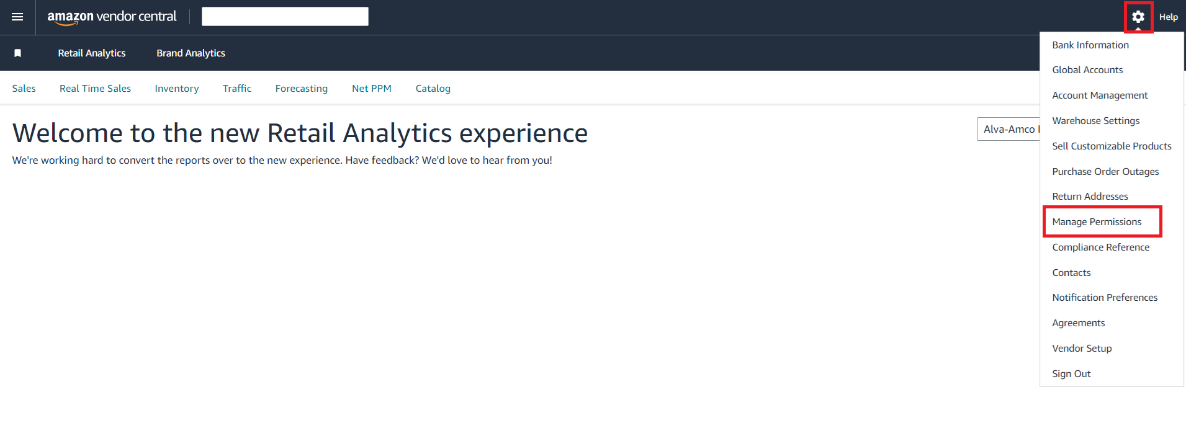Select Notification Preferences menu item
Screen dimensions: 1186x423
pyautogui.click(x=1105, y=298)
